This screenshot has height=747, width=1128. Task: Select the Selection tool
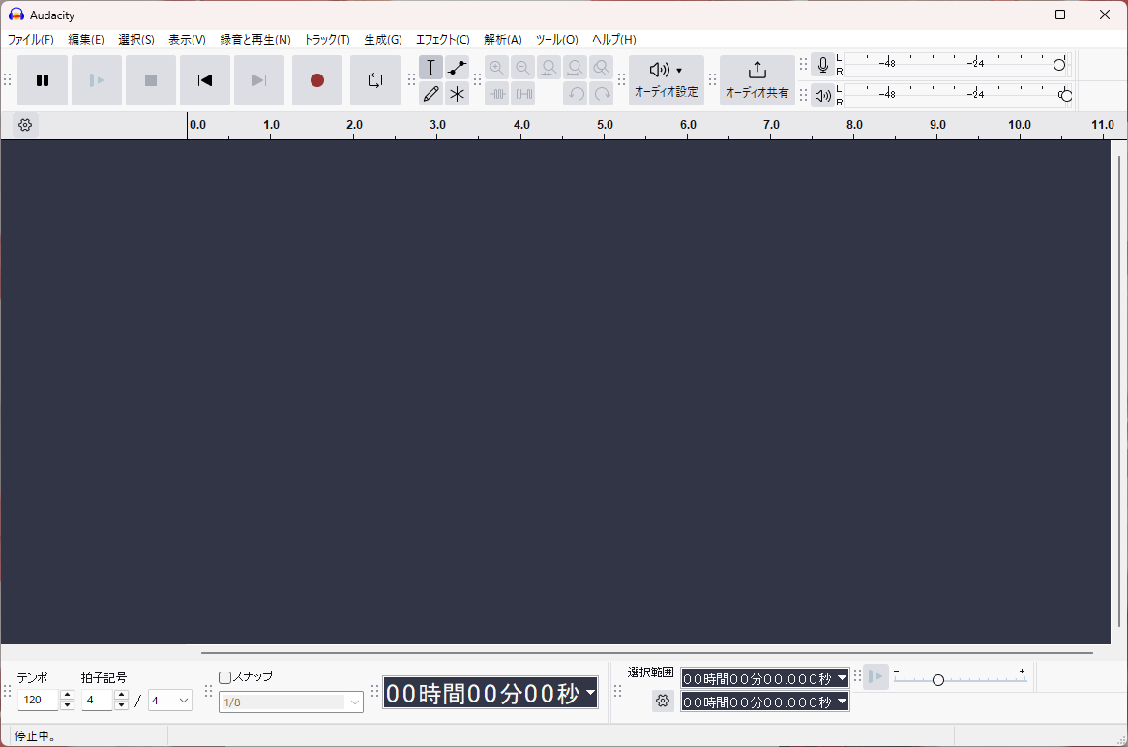coord(430,67)
